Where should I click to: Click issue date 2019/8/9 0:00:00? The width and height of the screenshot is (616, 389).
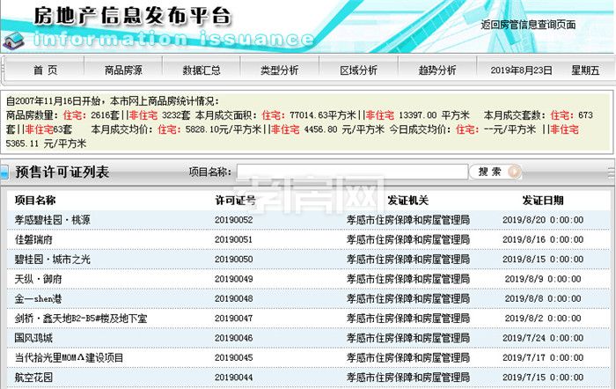pos(543,279)
